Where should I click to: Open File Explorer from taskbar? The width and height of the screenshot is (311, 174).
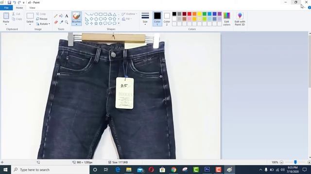click(129, 170)
